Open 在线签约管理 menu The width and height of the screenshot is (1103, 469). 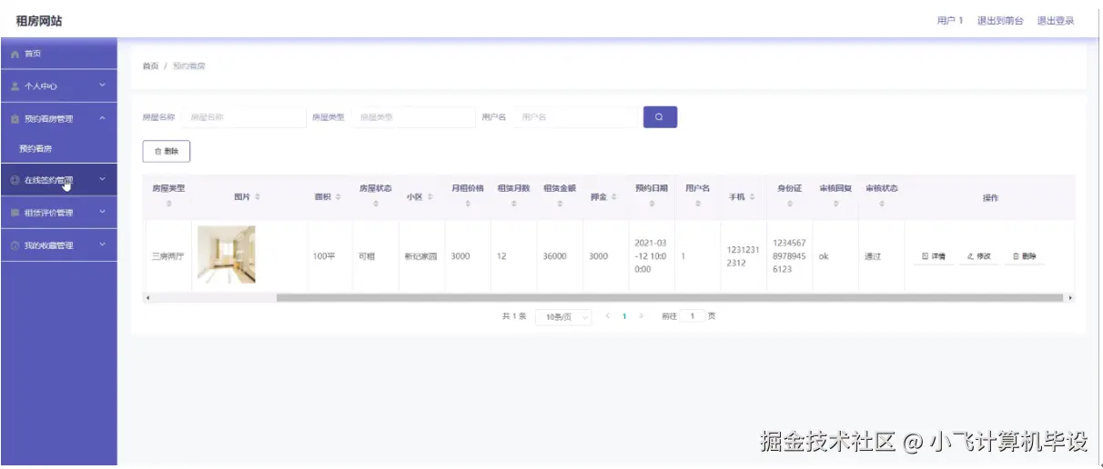click(x=58, y=180)
